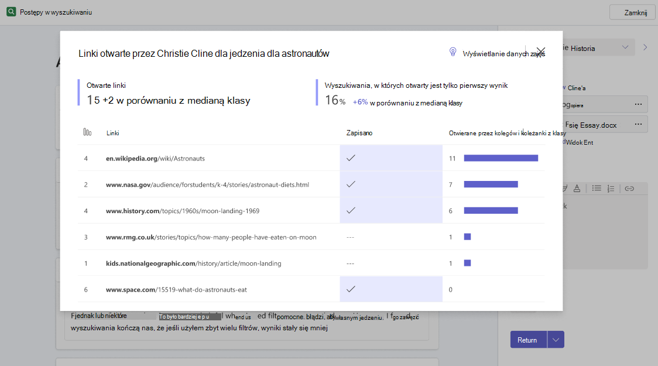Open the www.rmg.co.uk eaten-on-moon link

click(211, 237)
